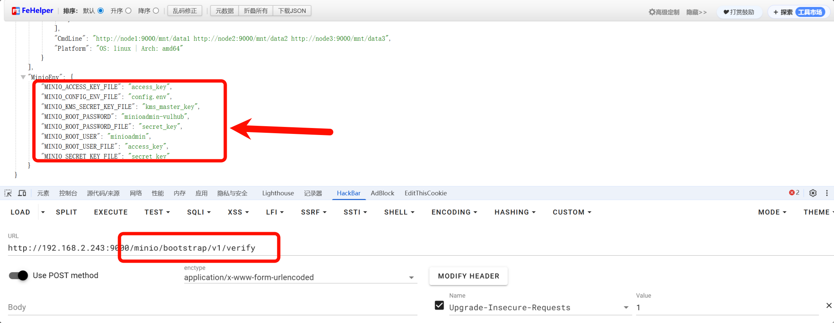Screen dimensions: 834x323
Task: Open the SQLI dropdown menu
Action: coord(198,212)
